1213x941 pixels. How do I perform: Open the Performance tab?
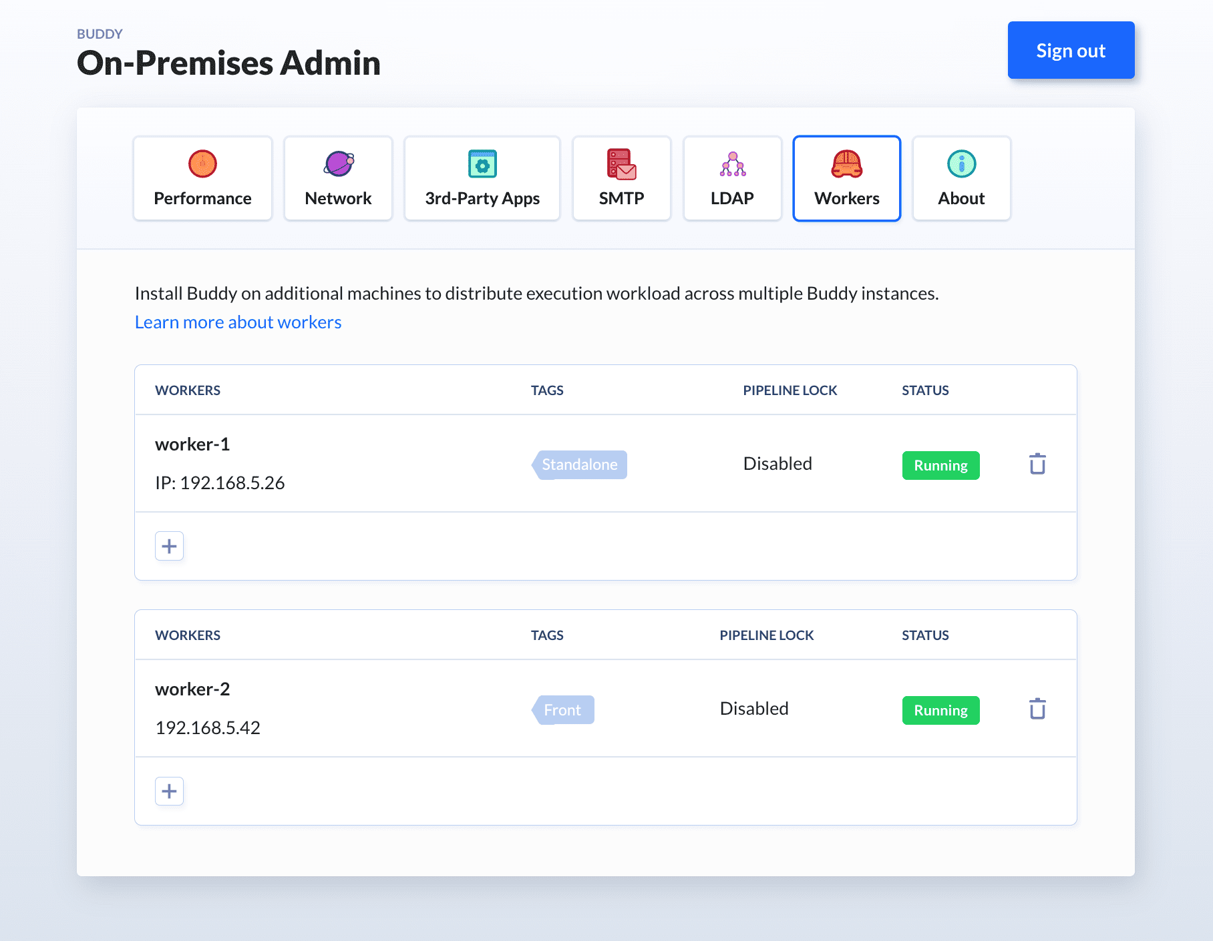pyautogui.click(x=202, y=178)
